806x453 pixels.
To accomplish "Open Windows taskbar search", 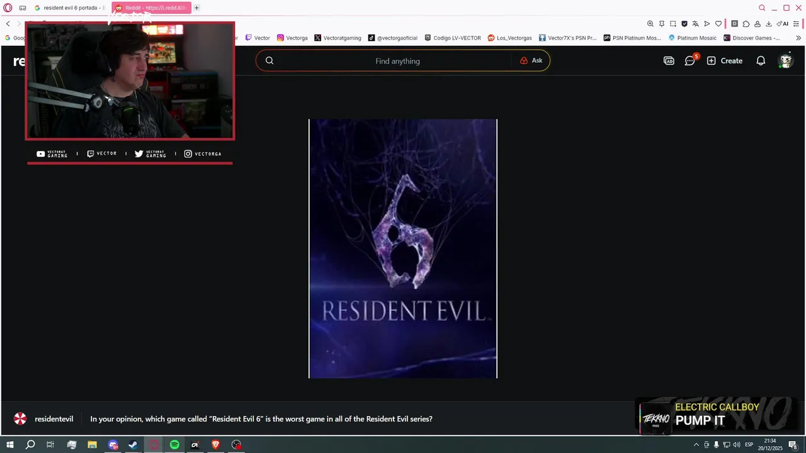I will [x=30, y=445].
